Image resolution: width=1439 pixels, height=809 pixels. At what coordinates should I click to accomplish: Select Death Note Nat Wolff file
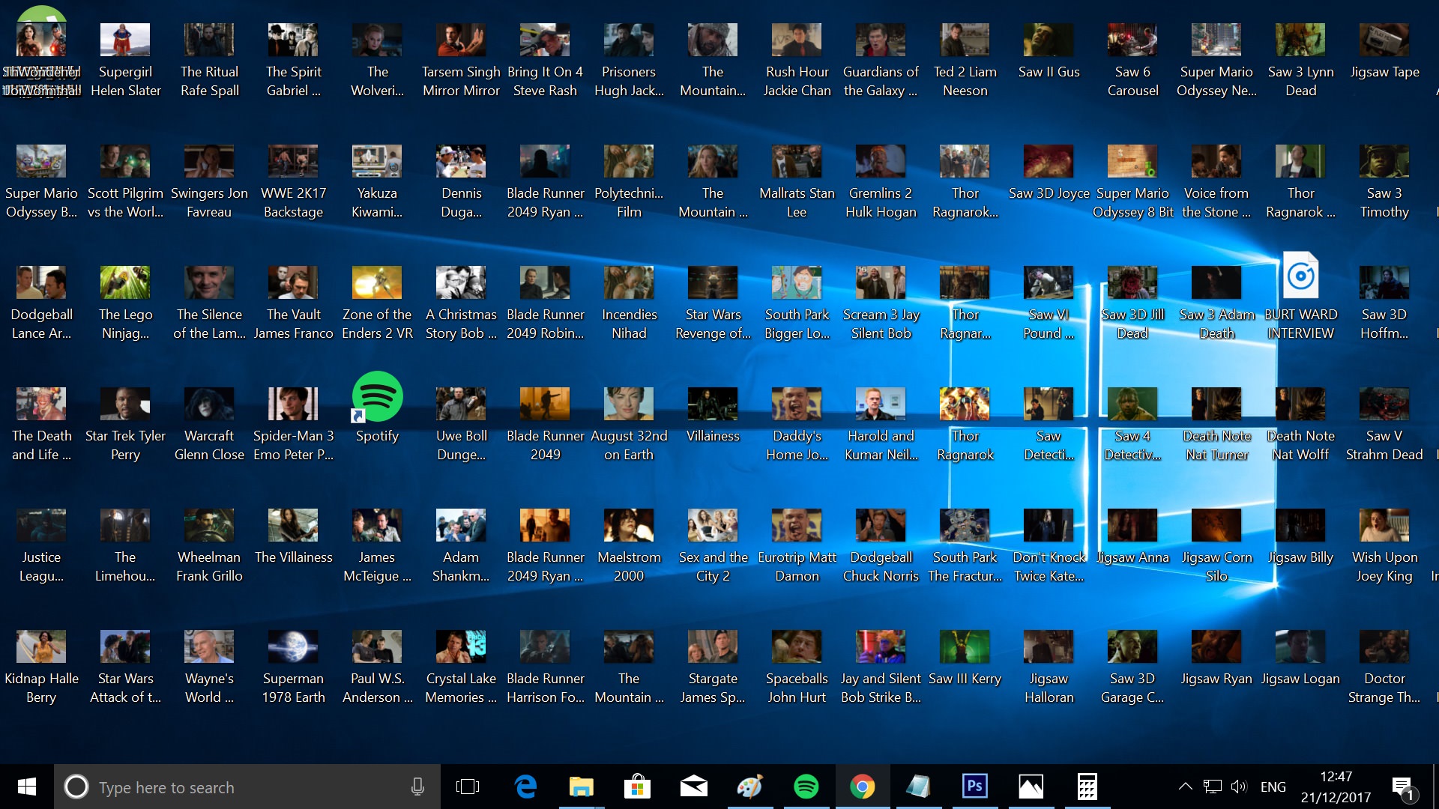(x=1300, y=425)
